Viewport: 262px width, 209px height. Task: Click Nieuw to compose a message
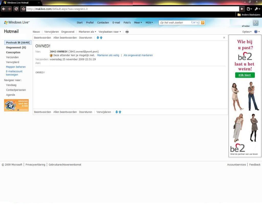[x=36, y=32]
